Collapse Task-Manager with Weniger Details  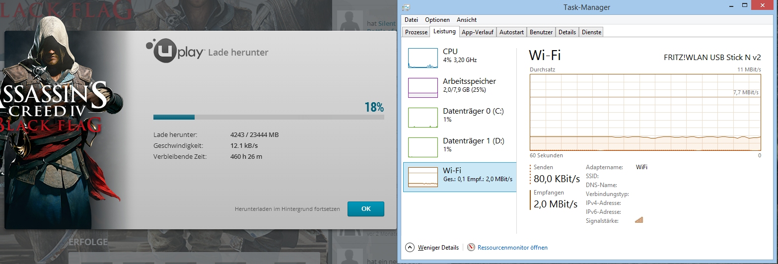(x=432, y=247)
